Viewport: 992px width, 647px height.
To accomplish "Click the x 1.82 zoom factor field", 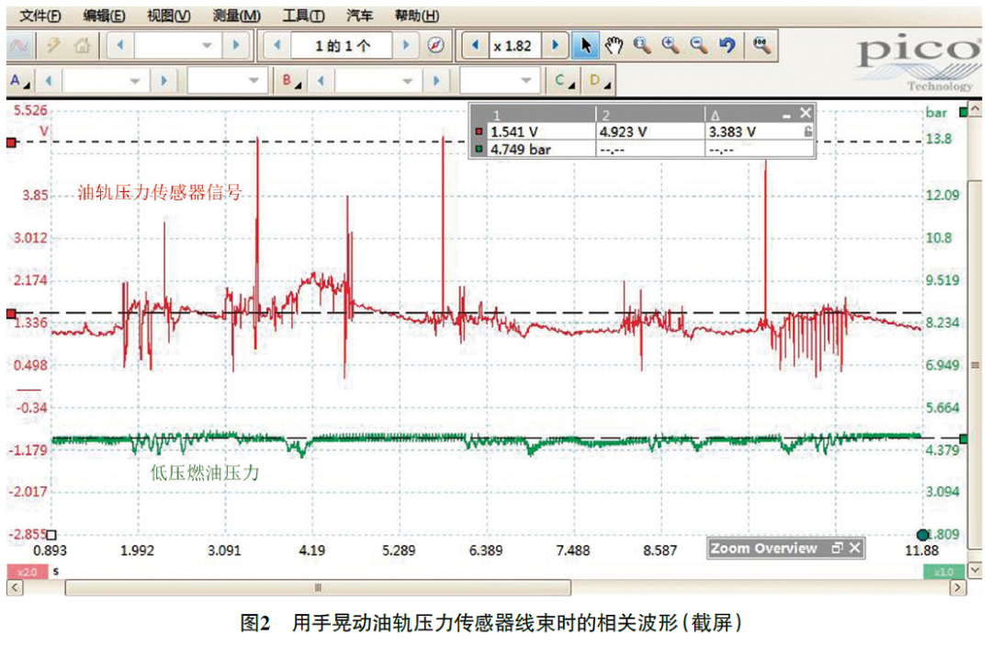I will (x=514, y=46).
